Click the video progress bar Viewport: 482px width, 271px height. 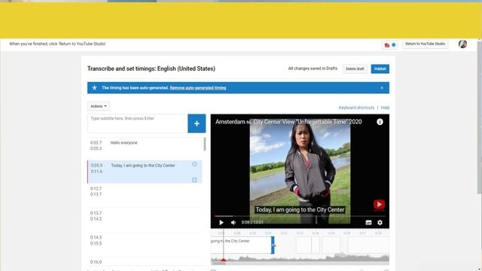click(x=300, y=216)
